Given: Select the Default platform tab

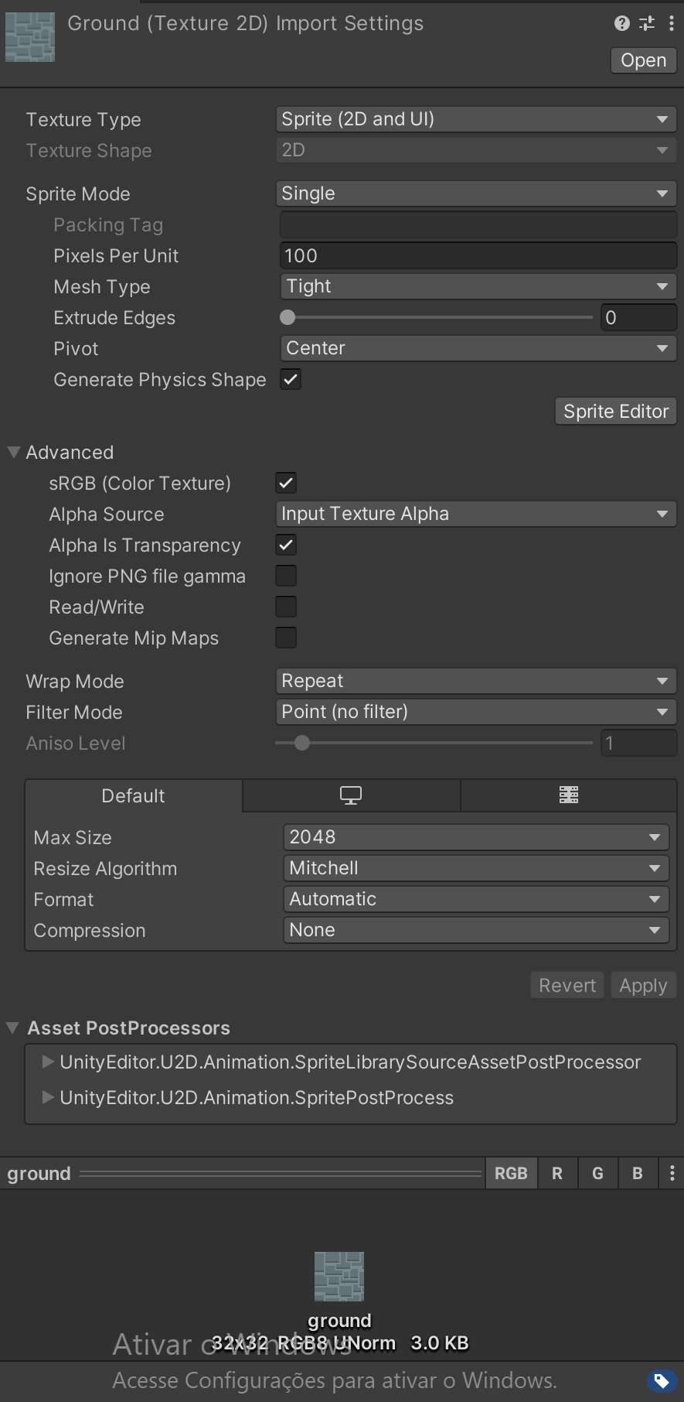Looking at the screenshot, I should 133,795.
